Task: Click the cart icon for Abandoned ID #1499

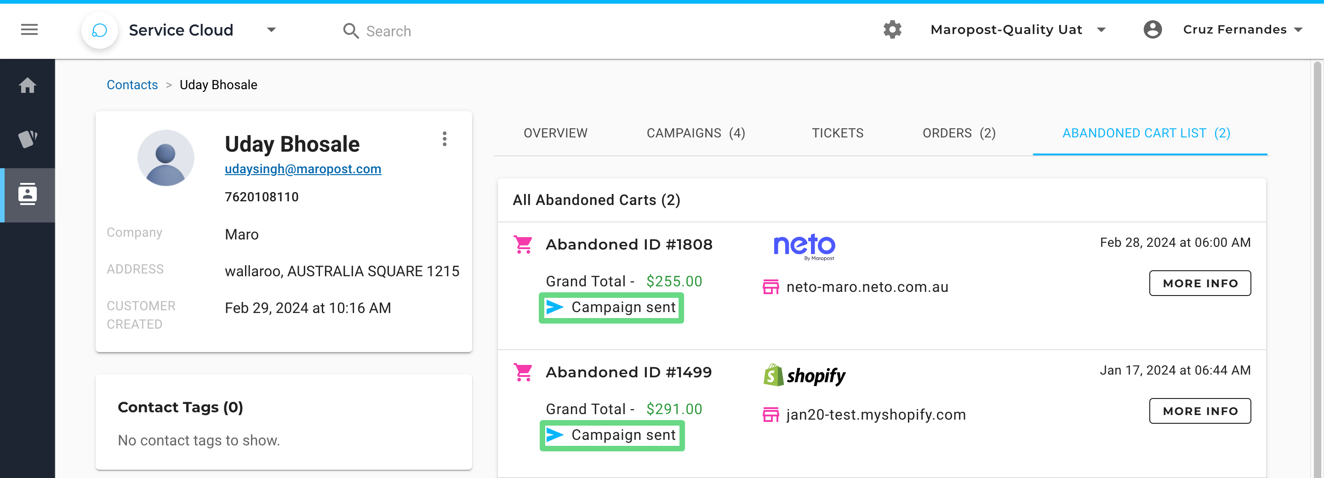Action: click(523, 372)
